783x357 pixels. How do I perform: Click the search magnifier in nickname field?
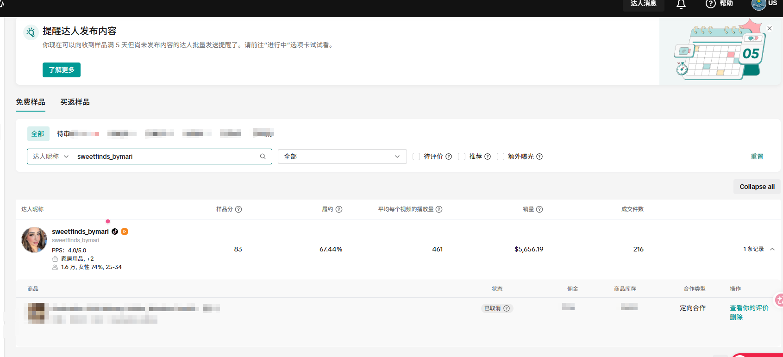263,157
